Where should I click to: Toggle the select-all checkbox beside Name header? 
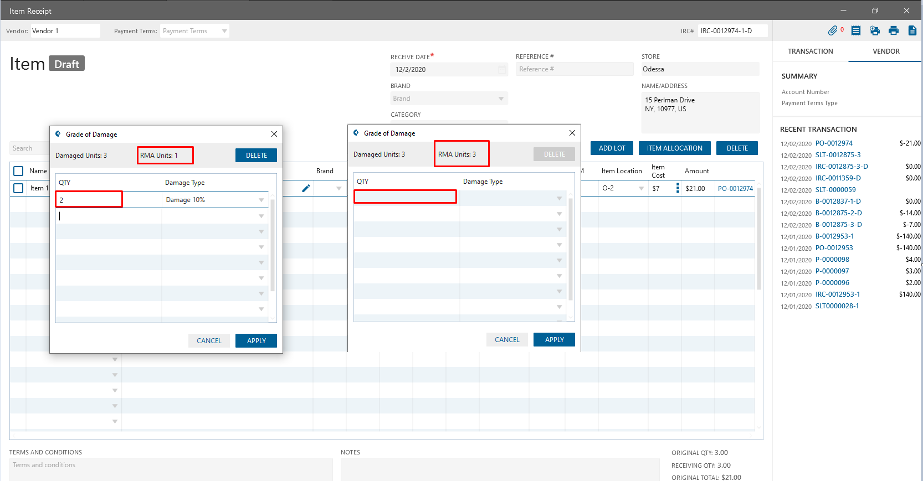tap(18, 171)
